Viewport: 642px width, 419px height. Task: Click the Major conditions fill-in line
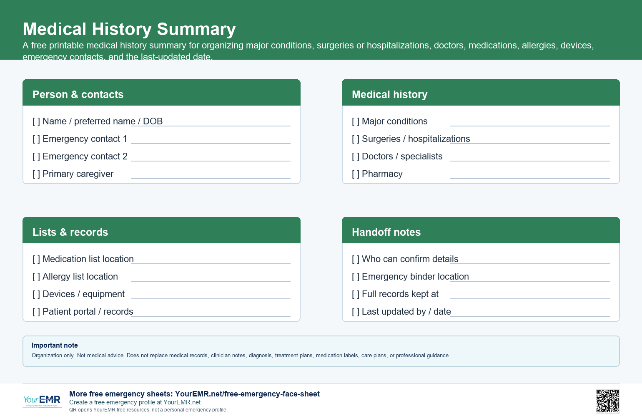click(530, 126)
